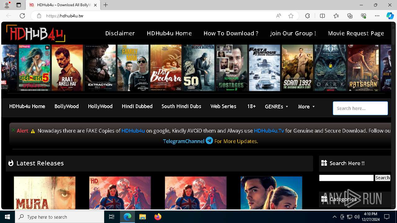
Task: Open the Dil Bechara poster
Action: pos(166,68)
